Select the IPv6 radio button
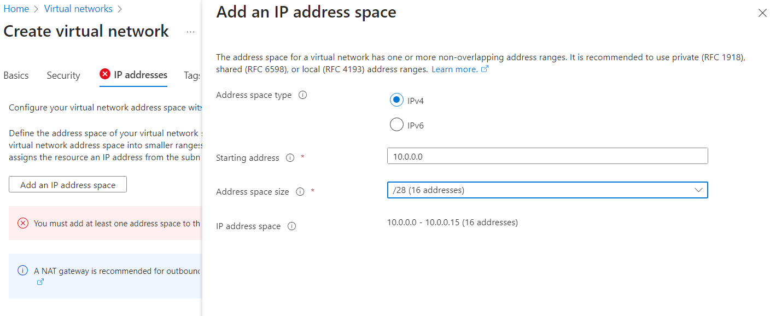The width and height of the screenshot is (770, 316). pyautogui.click(x=396, y=124)
